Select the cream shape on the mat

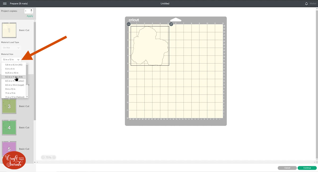click(150, 46)
